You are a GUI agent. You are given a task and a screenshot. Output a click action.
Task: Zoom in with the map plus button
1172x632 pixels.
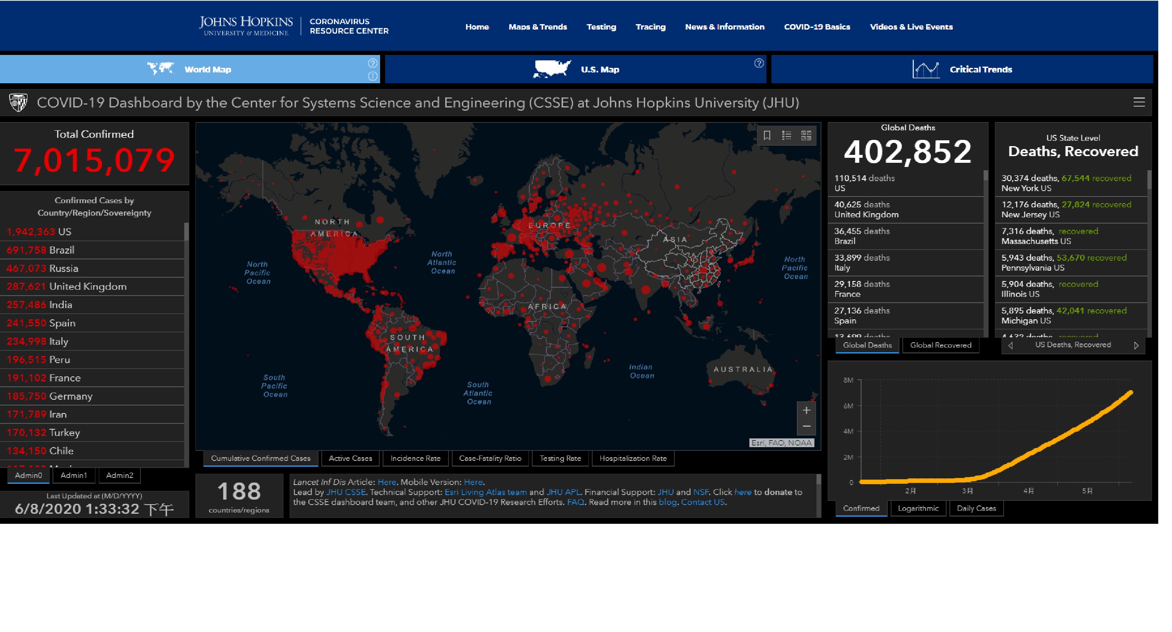tap(806, 410)
